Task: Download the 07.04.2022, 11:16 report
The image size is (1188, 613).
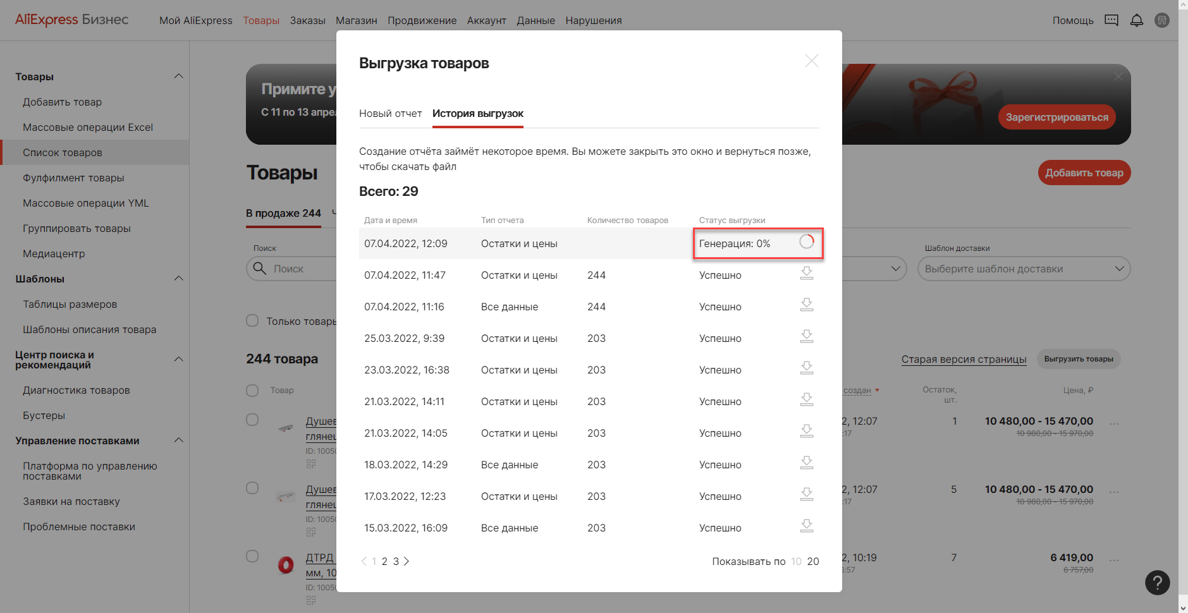Action: coord(807,305)
